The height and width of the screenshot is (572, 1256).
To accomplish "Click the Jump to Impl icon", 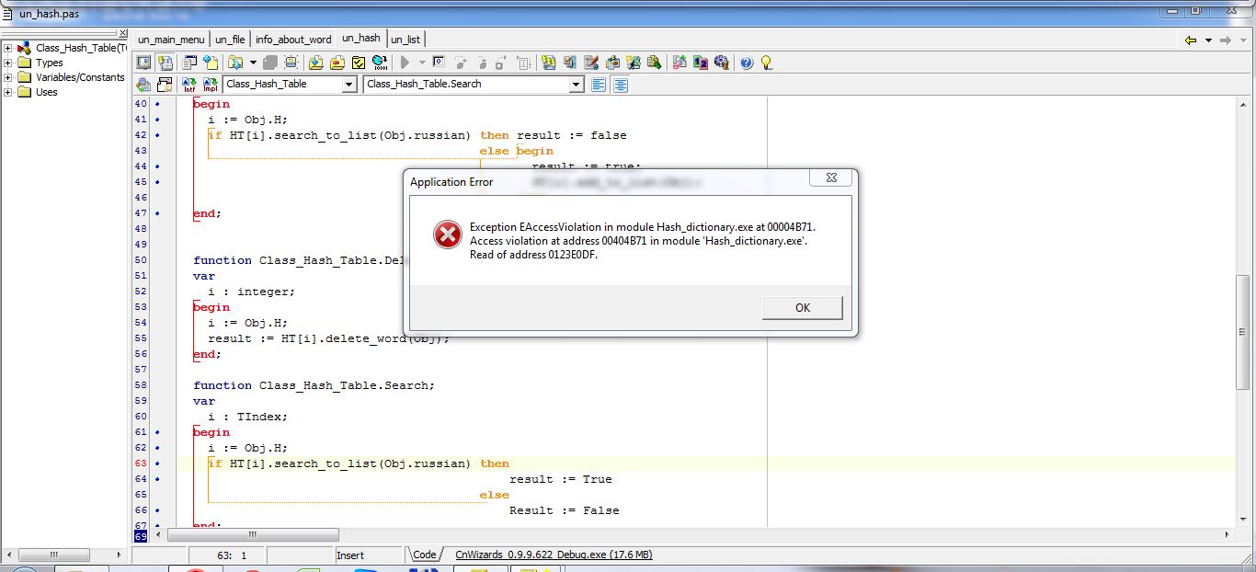I will point(210,85).
